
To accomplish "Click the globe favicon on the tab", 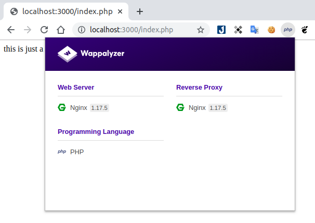I will click(x=14, y=11).
